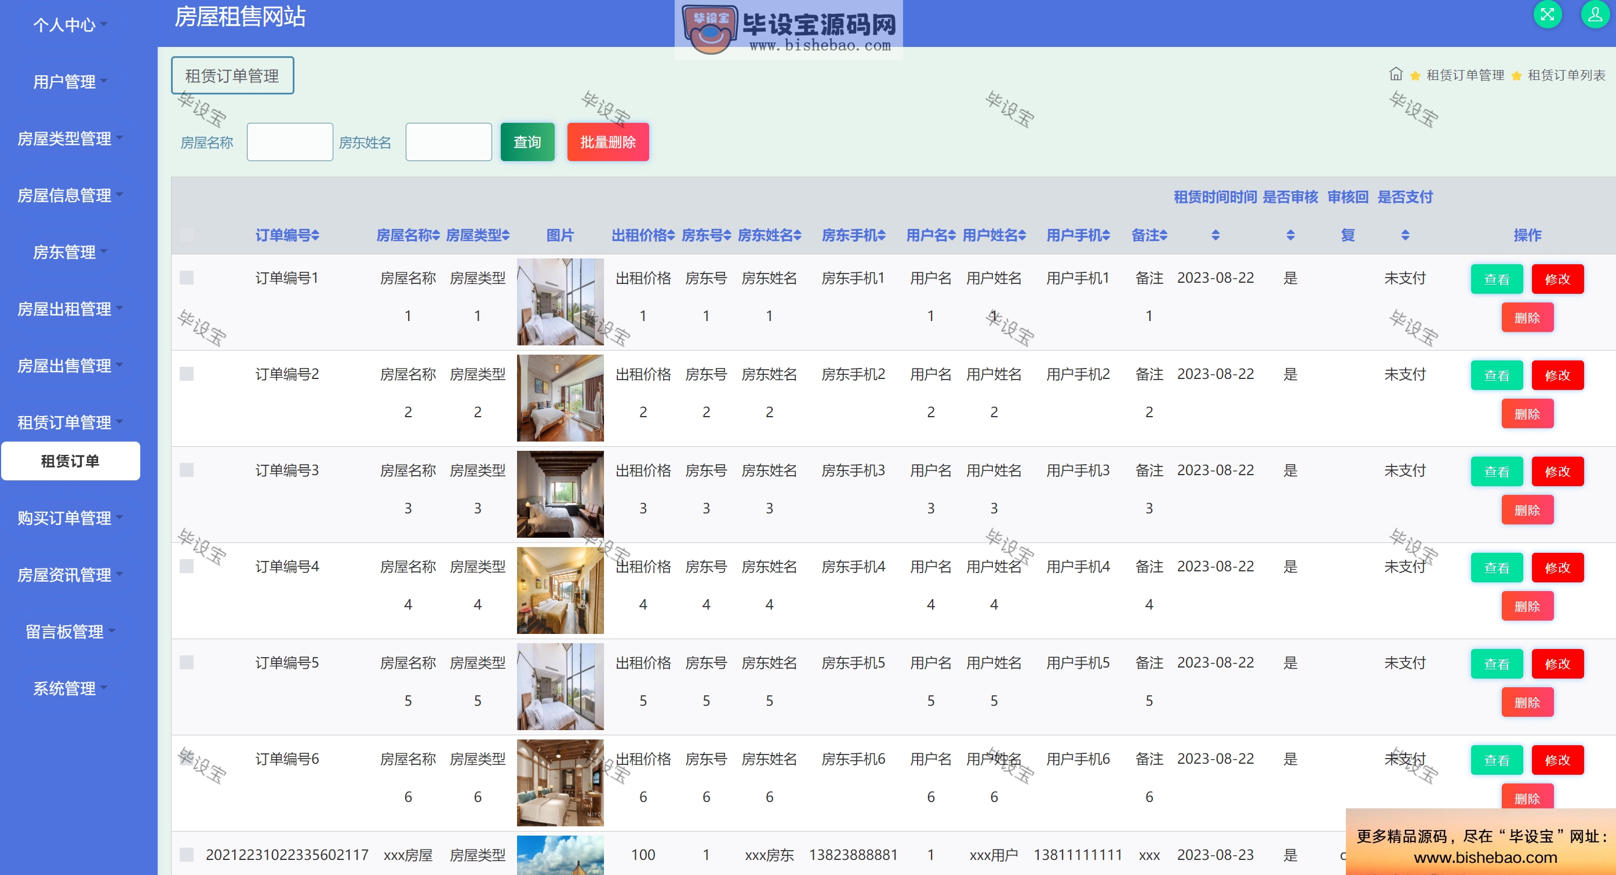
Task: Sort by 备注 column arrows
Action: coord(1164,235)
